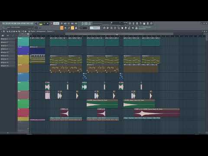
Task: Click the song time display
Action: pyautogui.click(x=86, y=23)
